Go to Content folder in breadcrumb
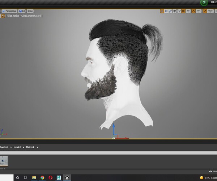The width and height of the screenshot is (217, 181). (4, 147)
